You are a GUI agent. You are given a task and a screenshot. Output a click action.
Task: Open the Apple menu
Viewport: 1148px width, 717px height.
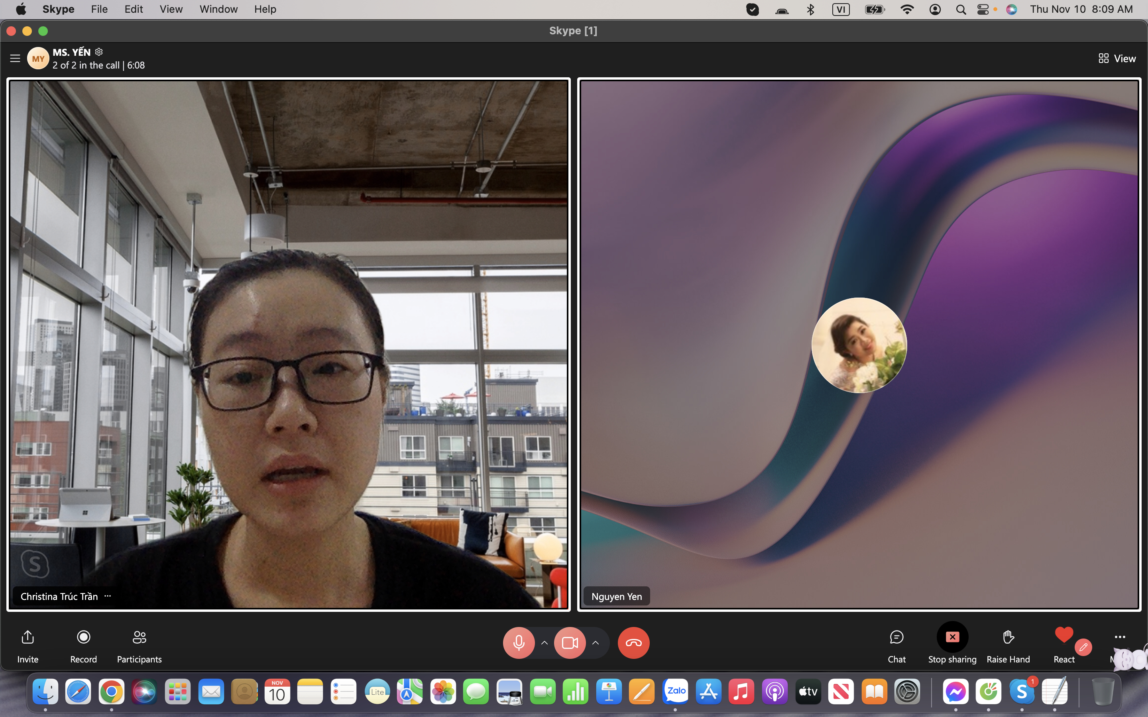pos(22,9)
